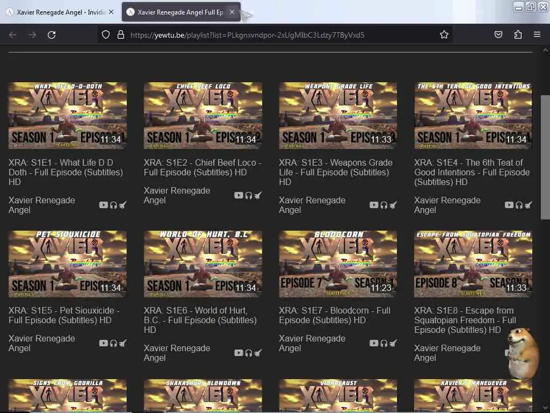Image resolution: width=550 pixels, height=413 pixels.
Task: View site security padlock info
Action: pyautogui.click(x=121, y=35)
